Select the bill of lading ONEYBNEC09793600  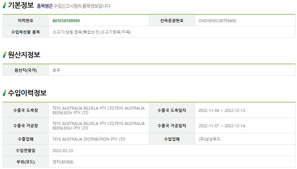pyautogui.click(x=217, y=21)
